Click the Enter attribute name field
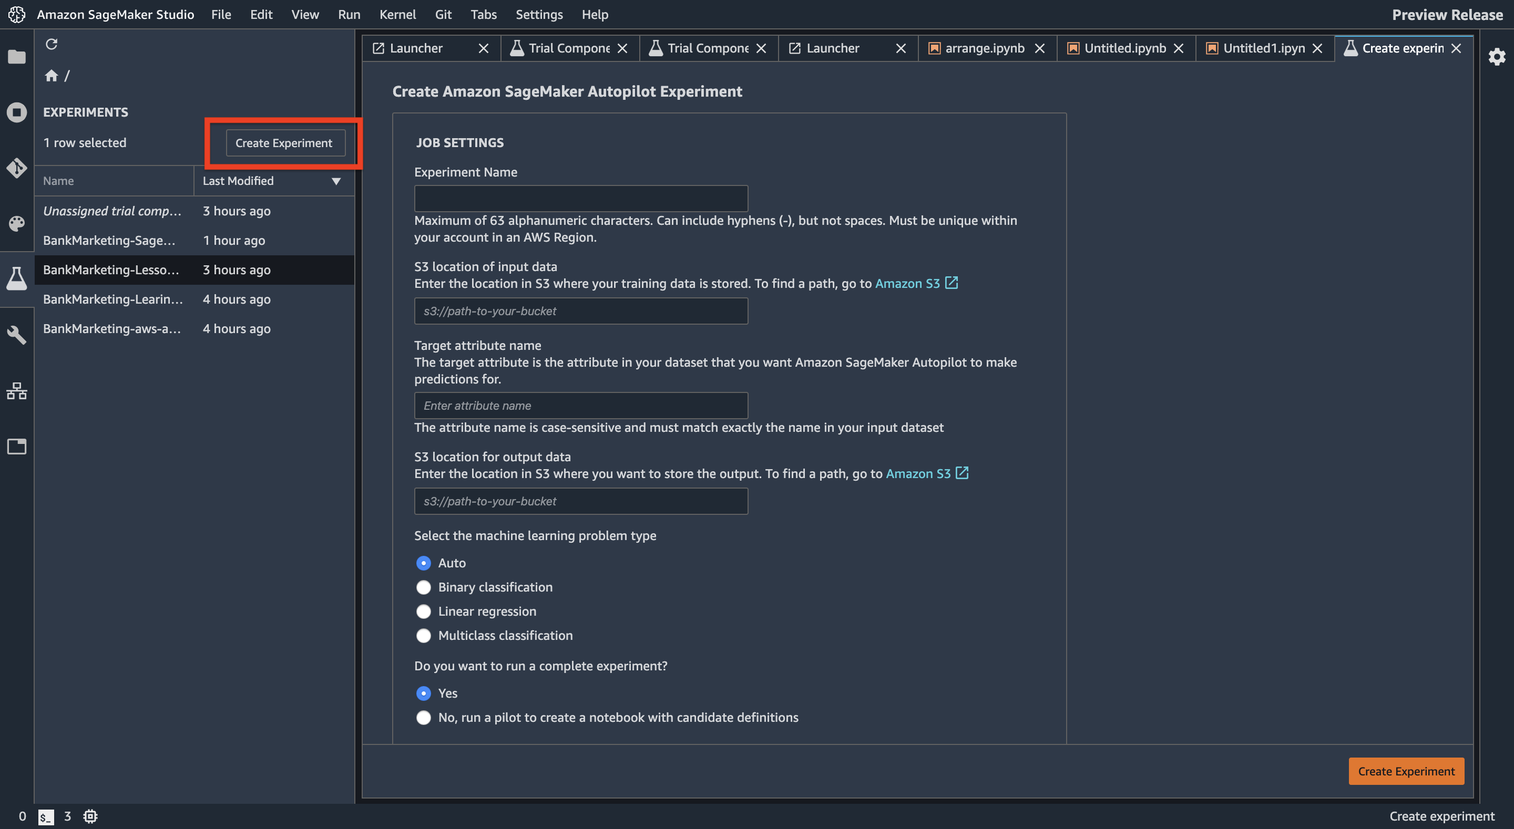The image size is (1514, 829). 581,406
